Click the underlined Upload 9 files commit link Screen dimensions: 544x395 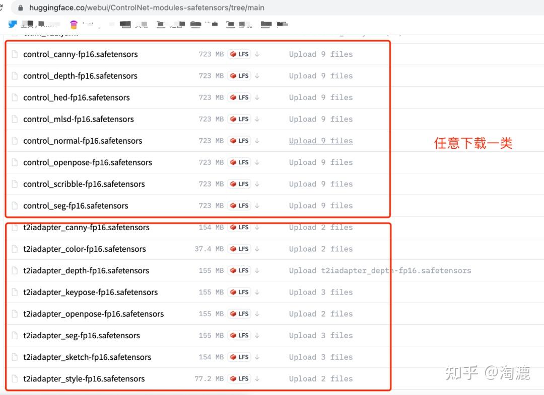click(x=320, y=141)
